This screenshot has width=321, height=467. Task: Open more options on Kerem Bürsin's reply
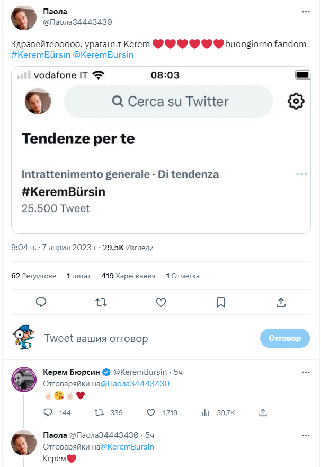pyautogui.click(x=306, y=372)
